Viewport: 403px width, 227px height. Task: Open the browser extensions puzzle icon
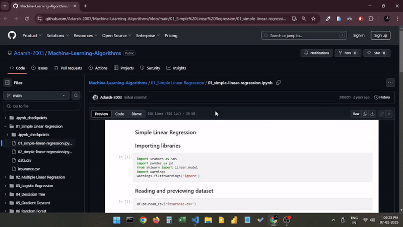click(x=371, y=19)
